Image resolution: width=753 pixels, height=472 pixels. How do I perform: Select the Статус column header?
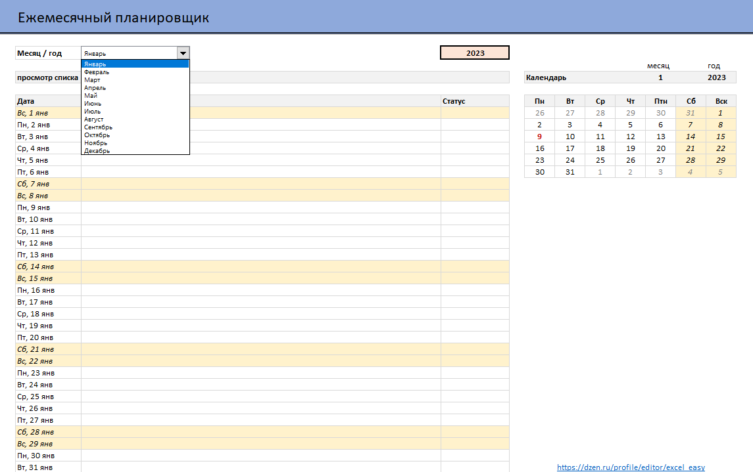tap(475, 101)
